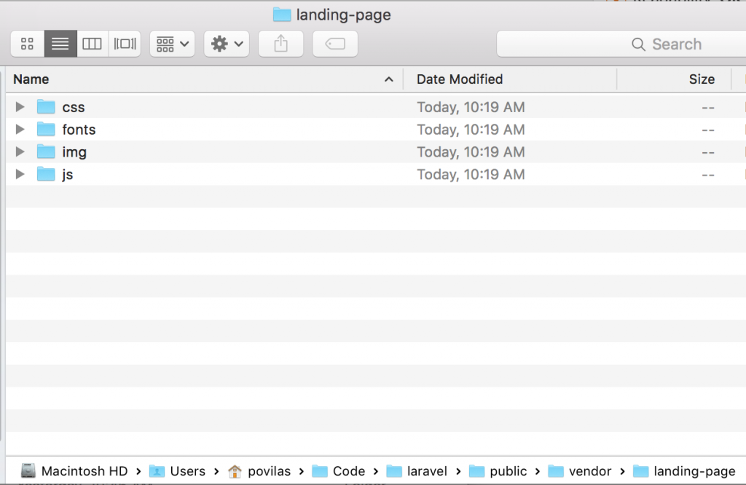Viewport: 746px width, 485px height.
Task: Sort by Date Modified column
Action: [x=459, y=79]
